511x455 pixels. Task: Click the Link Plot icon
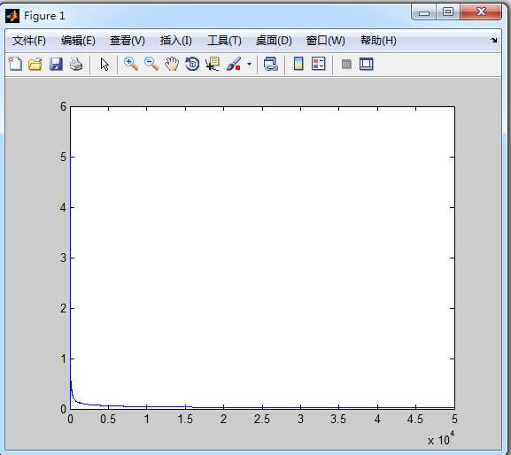pyautogui.click(x=270, y=64)
